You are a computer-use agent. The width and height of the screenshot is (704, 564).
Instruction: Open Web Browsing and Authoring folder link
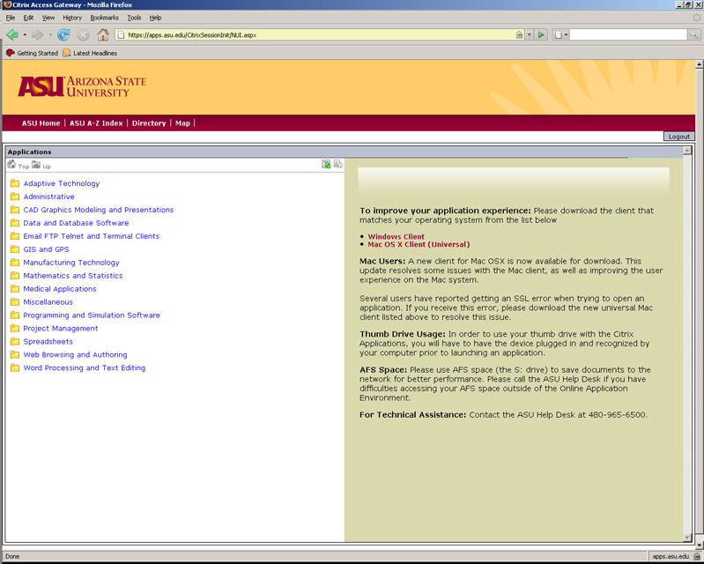click(75, 354)
